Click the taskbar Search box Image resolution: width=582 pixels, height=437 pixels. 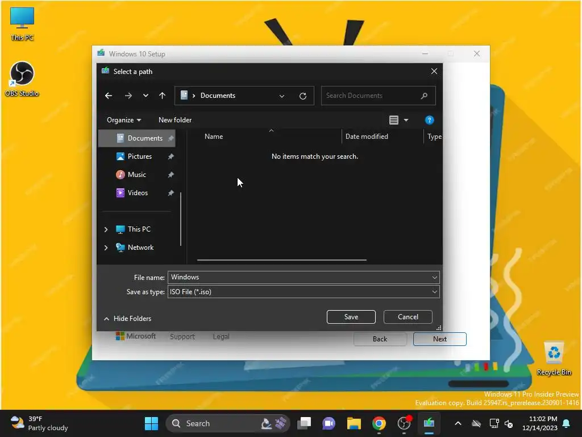227,423
